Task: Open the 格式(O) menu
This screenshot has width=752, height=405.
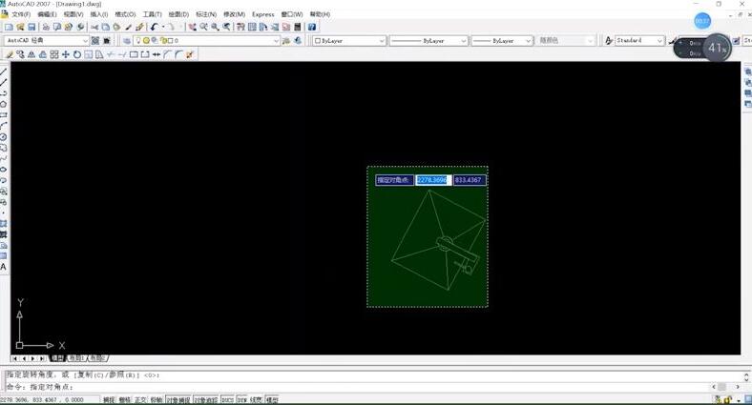Action: coord(125,14)
